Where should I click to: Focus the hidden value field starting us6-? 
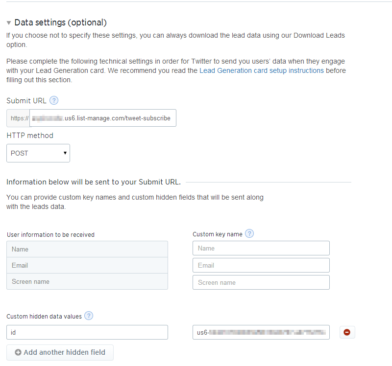(261, 332)
